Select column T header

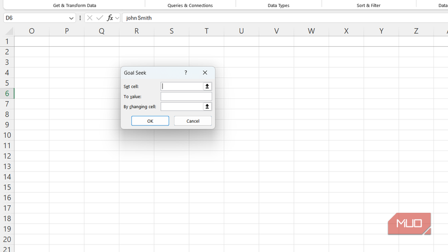click(x=206, y=31)
